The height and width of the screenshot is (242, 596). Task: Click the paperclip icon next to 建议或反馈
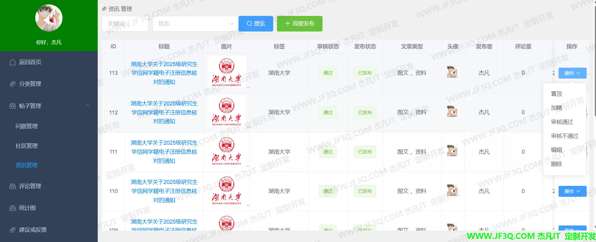point(12,230)
